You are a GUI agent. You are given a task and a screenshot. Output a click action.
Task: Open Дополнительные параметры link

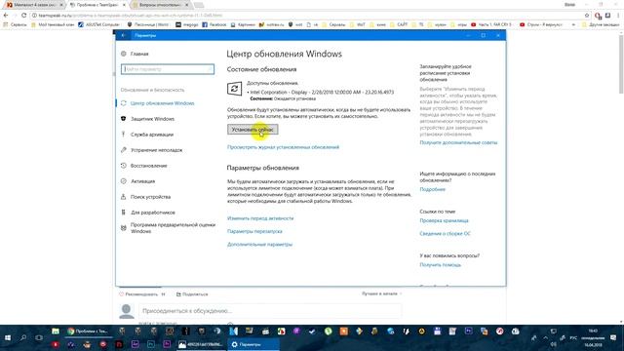(259, 245)
